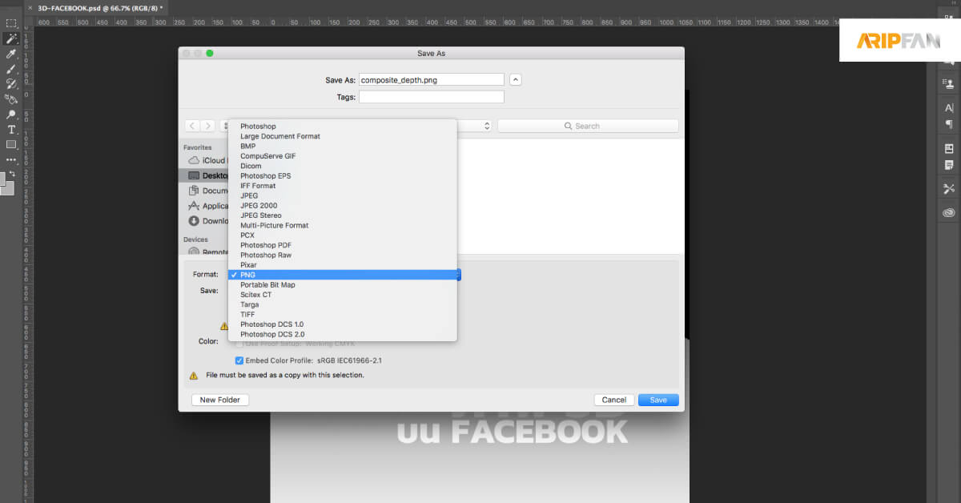Choose Photoshop DCS 2.0 format
The width and height of the screenshot is (961, 503).
[342, 334]
